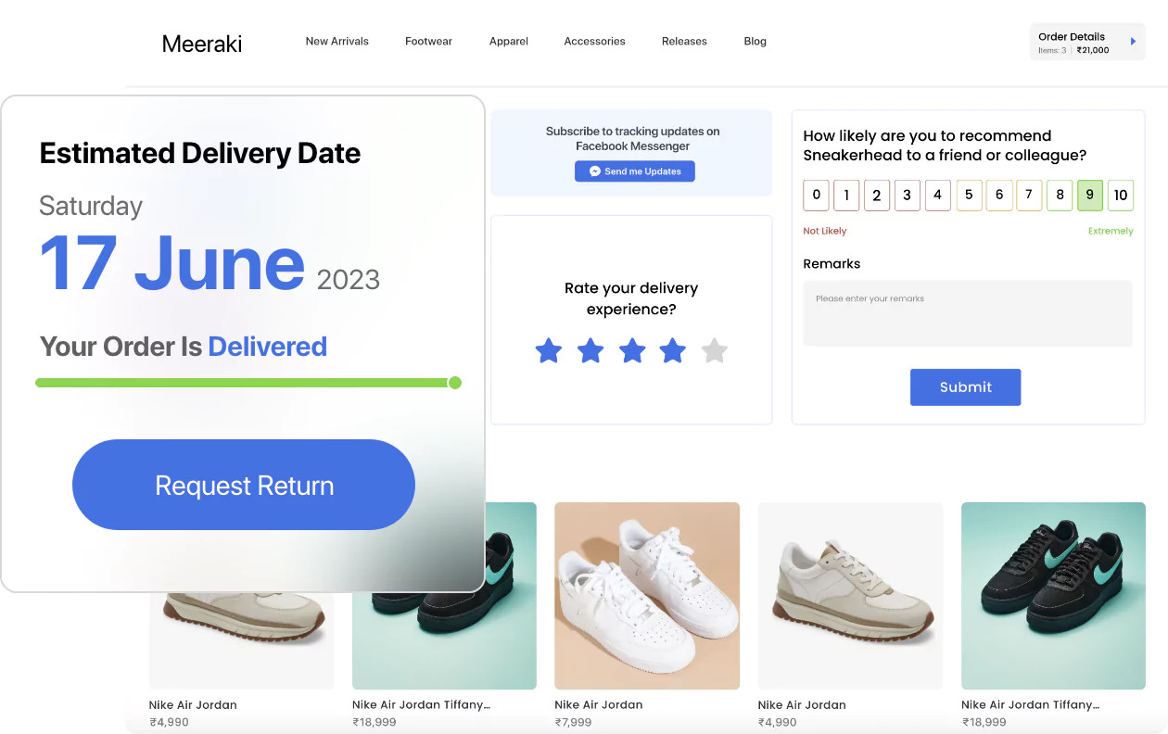Select score 9 on recommendation scale

coord(1090,195)
